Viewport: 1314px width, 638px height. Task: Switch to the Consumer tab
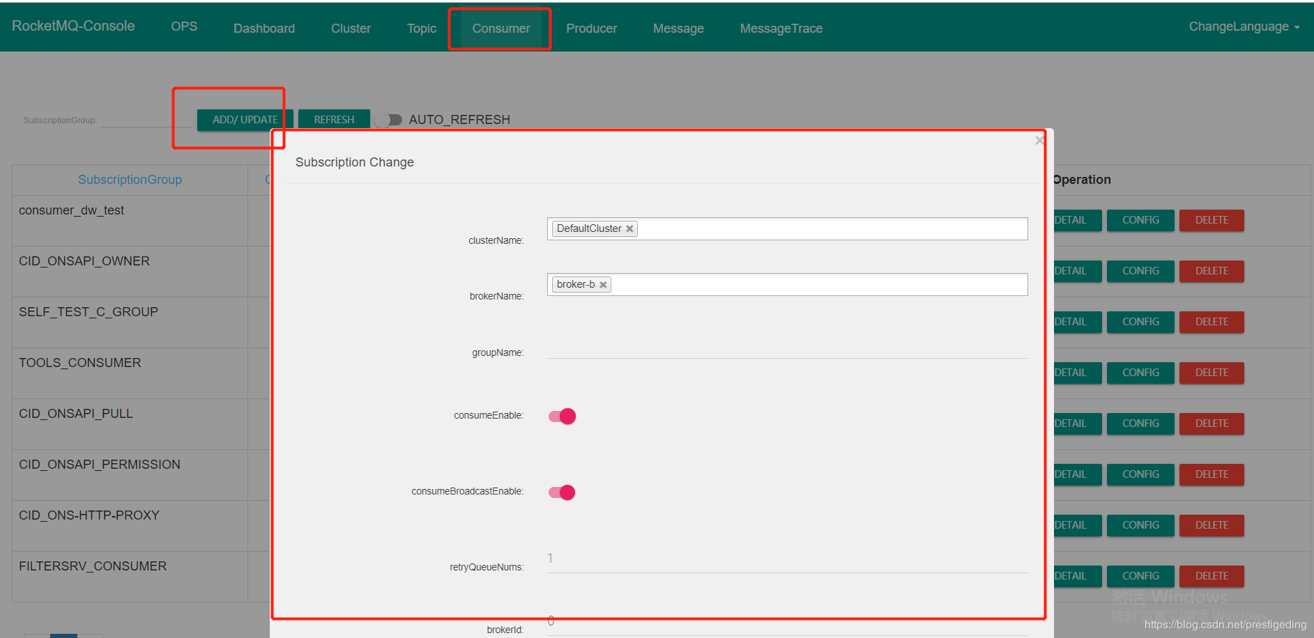(501, 29)
